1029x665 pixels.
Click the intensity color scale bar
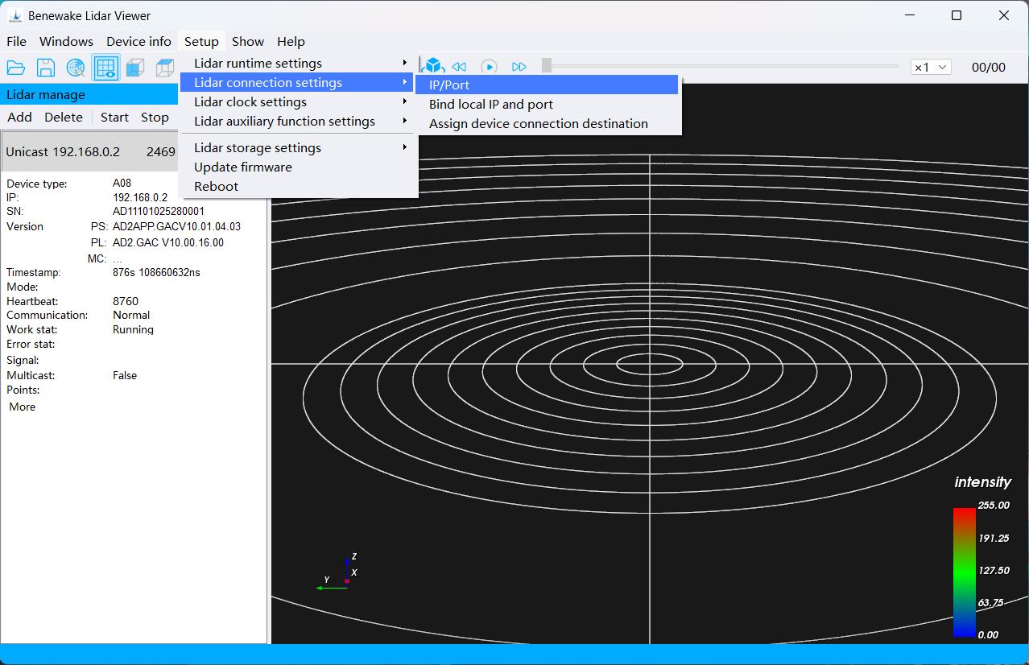(x=964, y=572)
